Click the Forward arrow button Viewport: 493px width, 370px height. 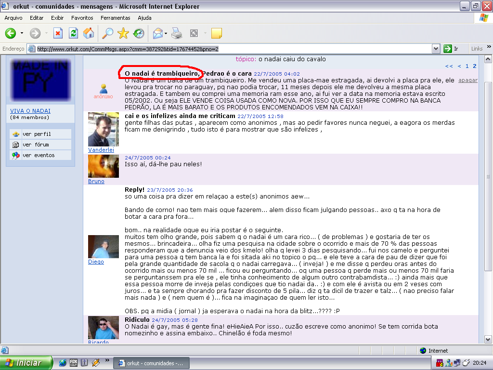[x=35, y=33]
